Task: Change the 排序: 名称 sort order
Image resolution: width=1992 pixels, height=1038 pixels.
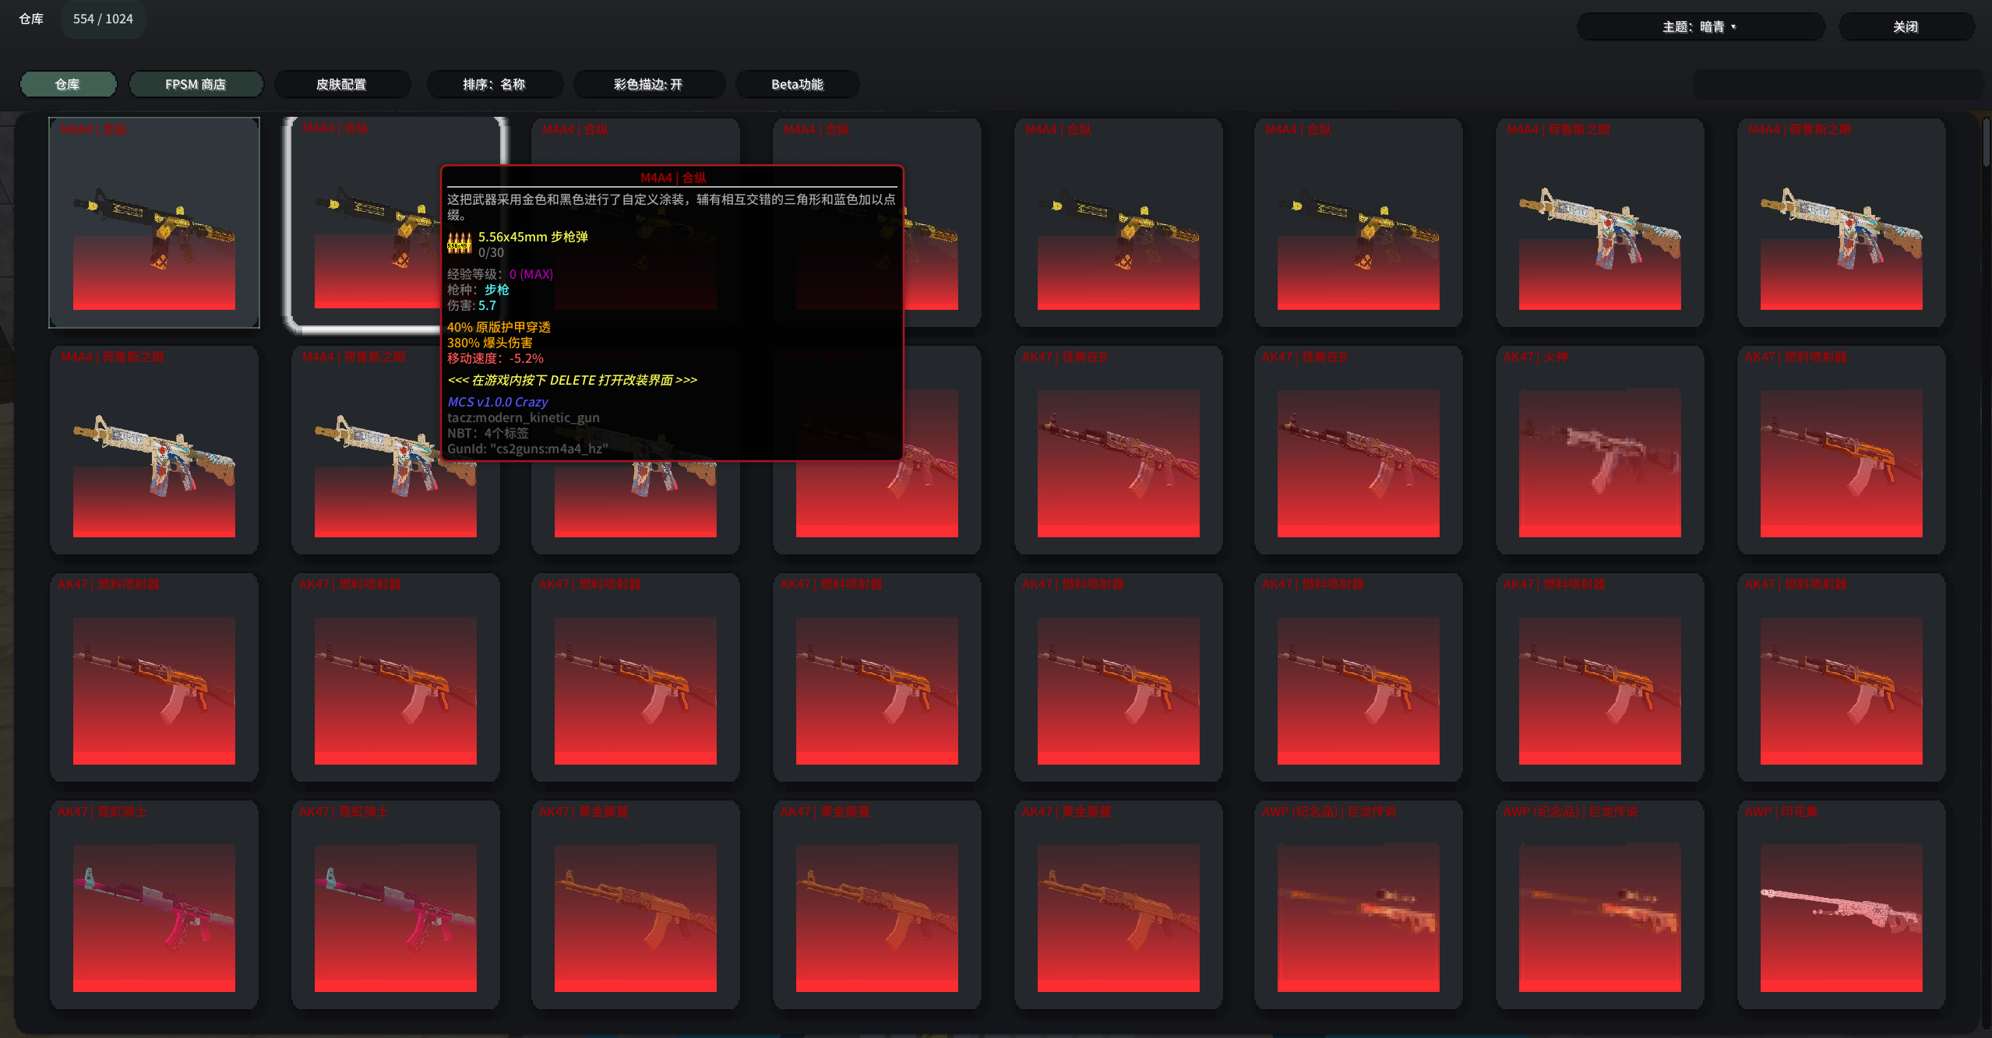Action: [494, 84]
